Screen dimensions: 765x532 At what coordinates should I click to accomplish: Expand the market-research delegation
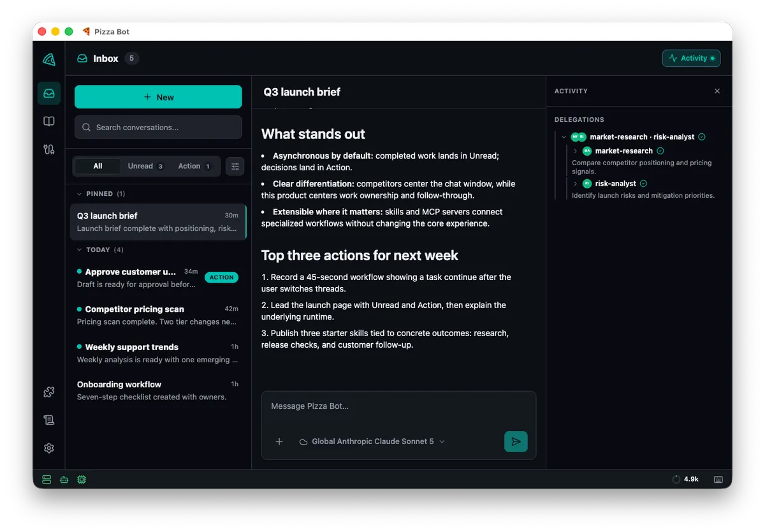575,151
